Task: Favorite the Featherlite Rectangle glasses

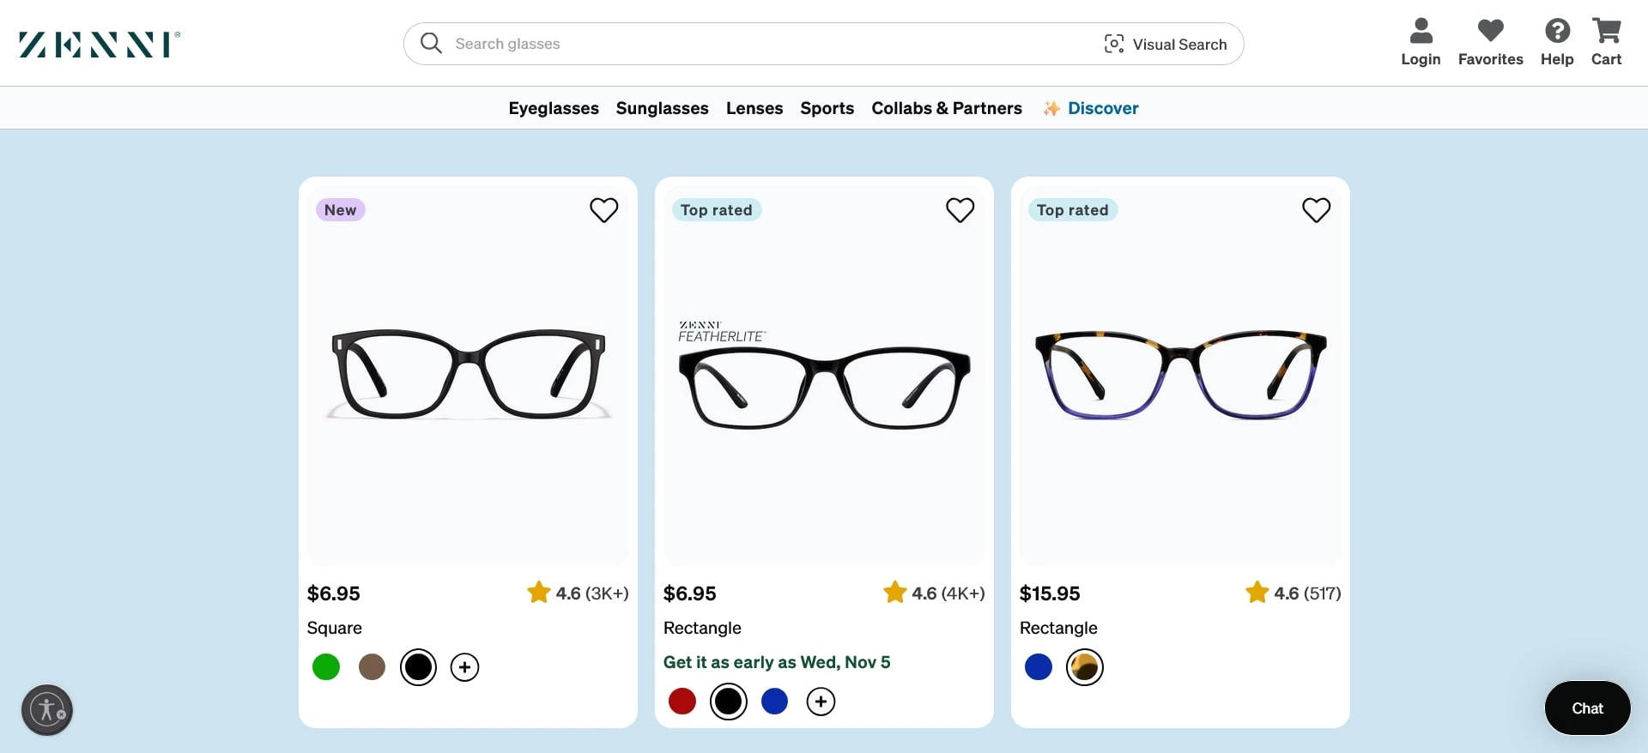Action: click(960, 210)
